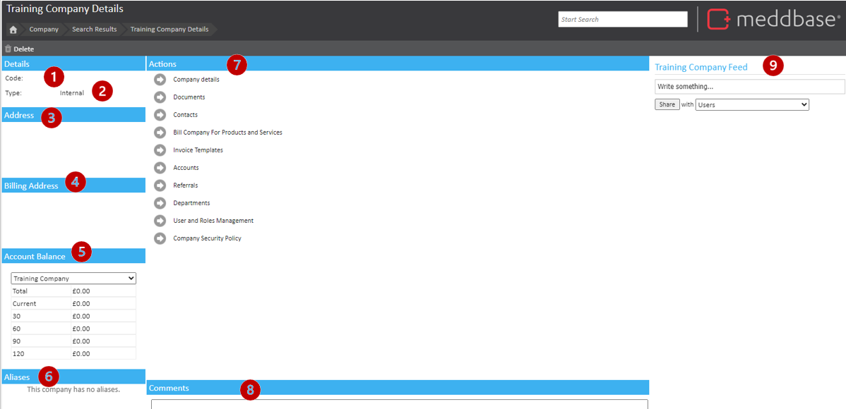Open User and Roles Management link
Viewport: 846px width, 409px height.
pos(213,221)
